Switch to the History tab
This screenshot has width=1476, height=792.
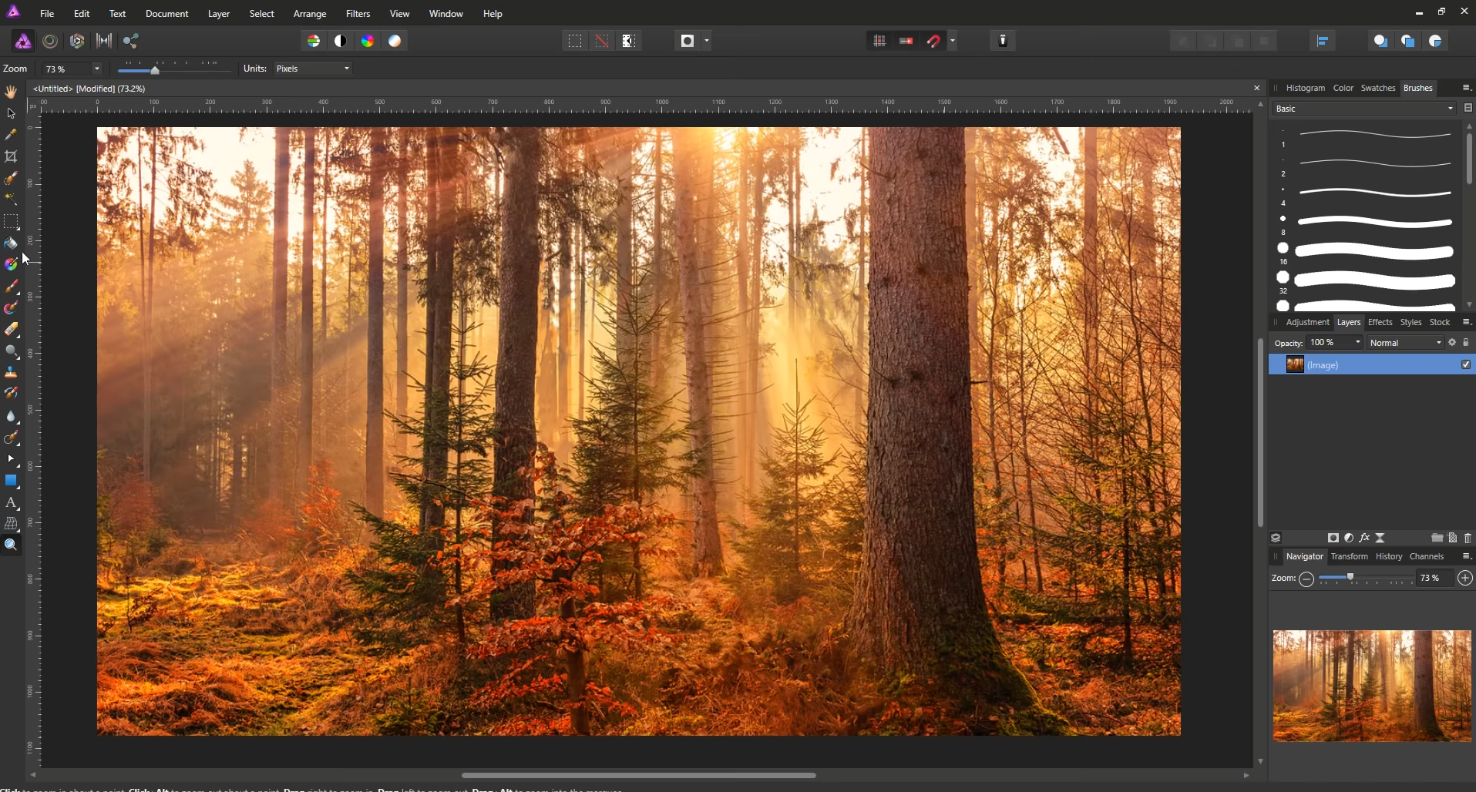1389,556
